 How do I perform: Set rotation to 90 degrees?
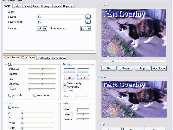click(x=83, y=71)
